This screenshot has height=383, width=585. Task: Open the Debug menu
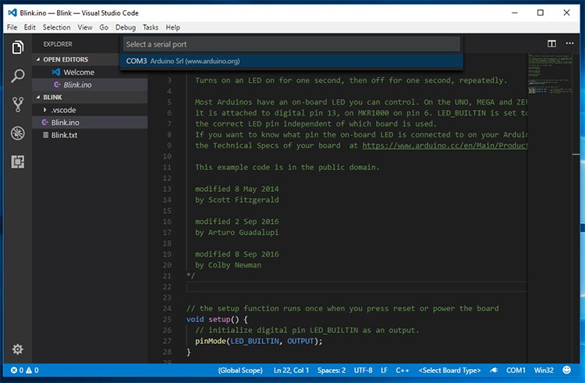point(126,27)
